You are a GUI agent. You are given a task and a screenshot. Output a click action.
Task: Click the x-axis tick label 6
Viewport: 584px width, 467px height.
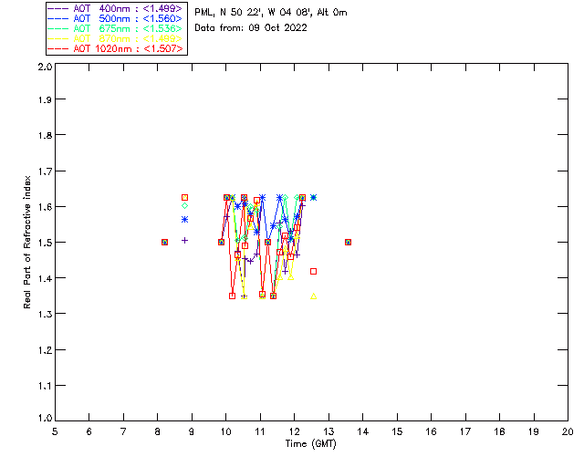tap(89, 431)
